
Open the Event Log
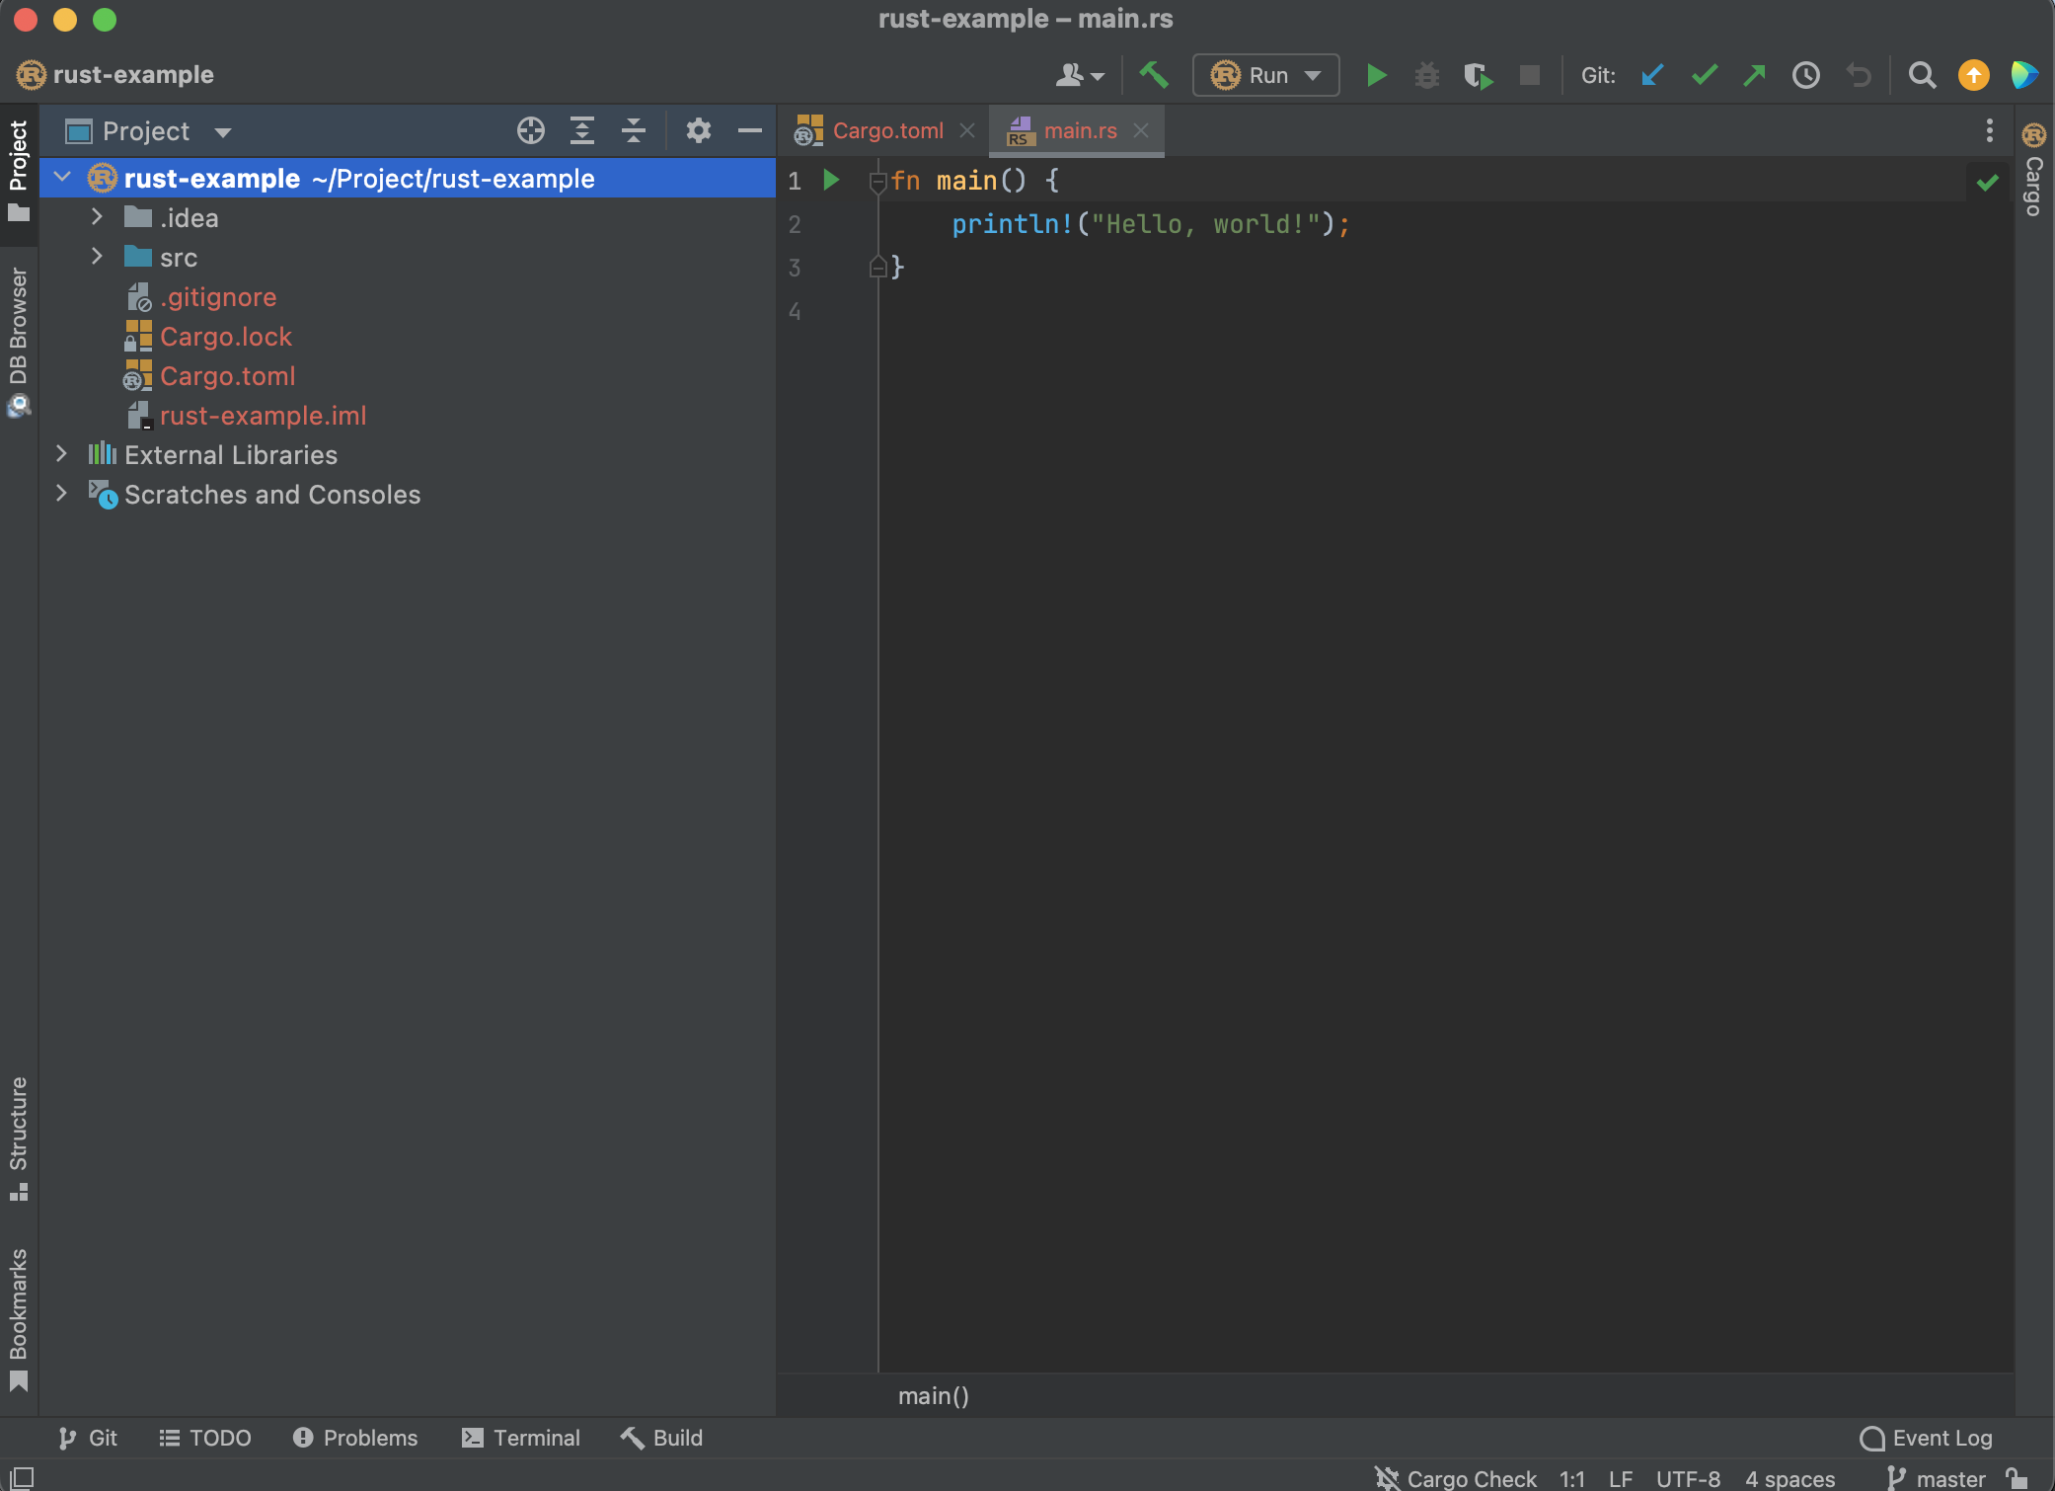click(1926, 1438)
